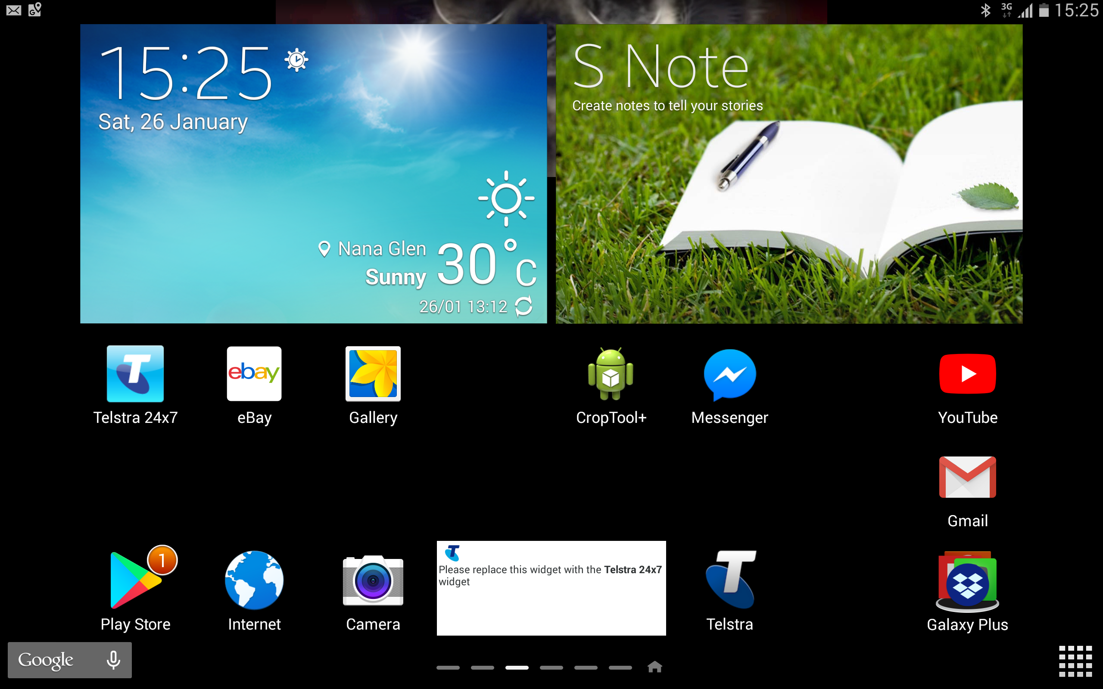Image resolution: width=1103 pixels, height=689 pixels.
Task: Refresh the weather widget
Action: (523, 306)
